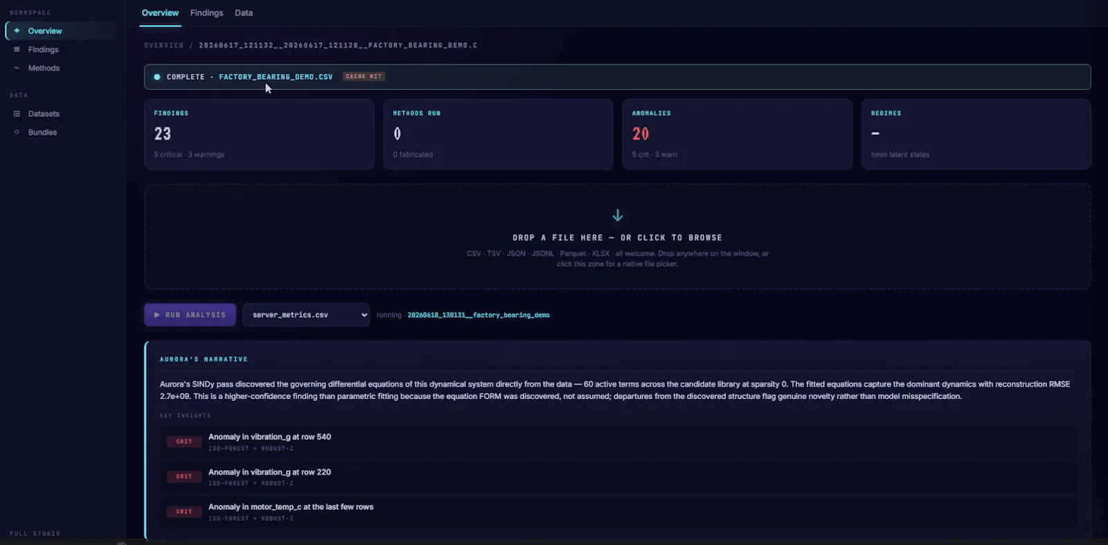
Task: Click the '5 crit · 3 warn' text
Action: [x=654, y=155]
